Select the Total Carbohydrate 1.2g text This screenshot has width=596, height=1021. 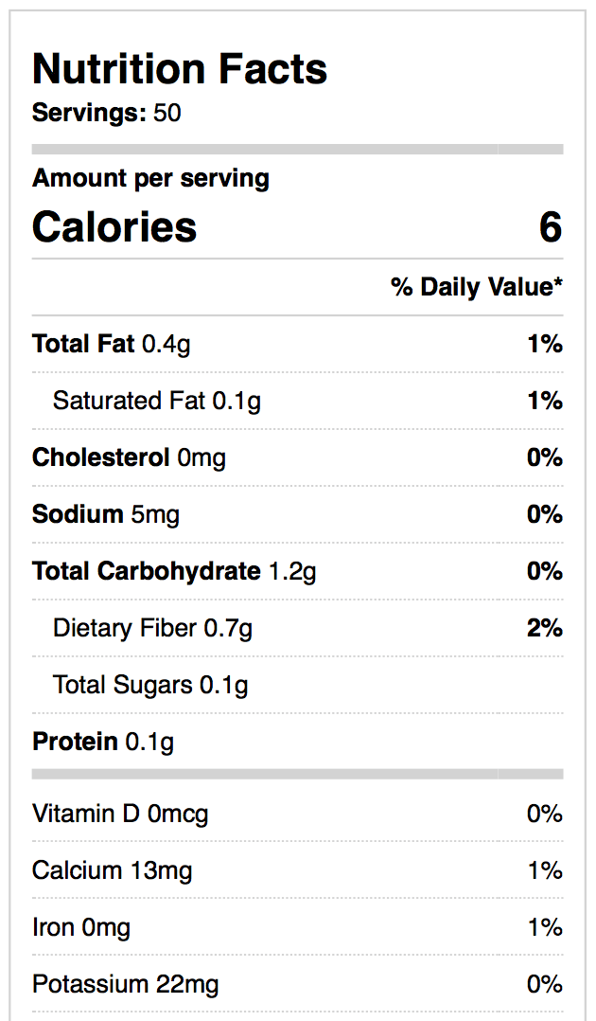[174, 571]
